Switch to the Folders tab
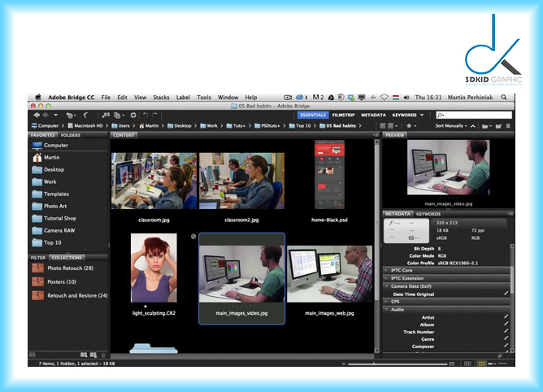The width and height of the screenshot is (543, 392). click(71, 135)
